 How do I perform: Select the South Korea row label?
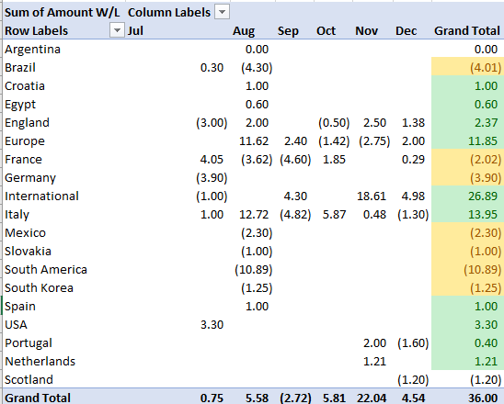(39, 287)
